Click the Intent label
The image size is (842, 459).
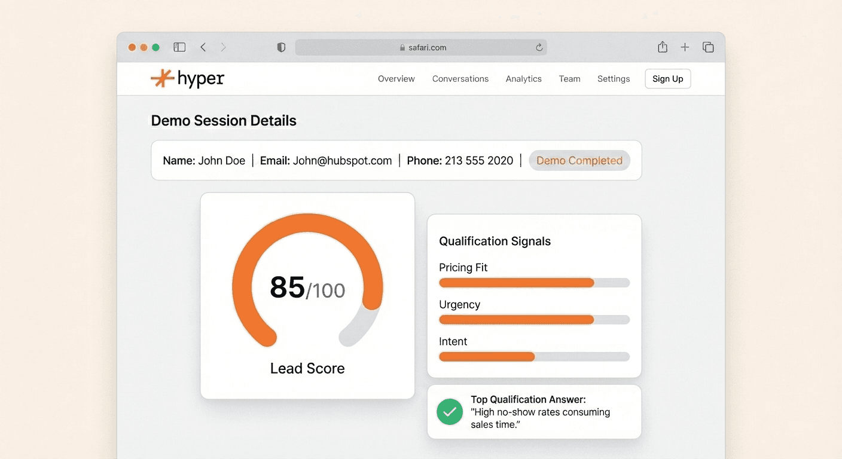(x=453, y=341)
